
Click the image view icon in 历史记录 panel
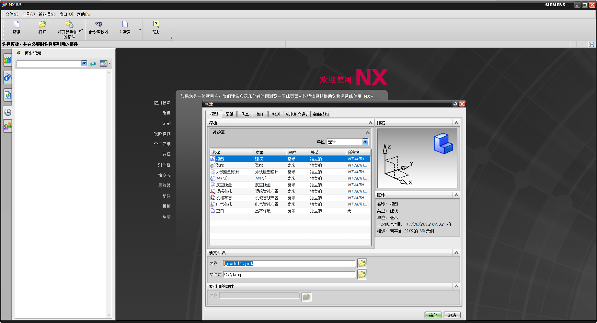coord(104,63)
